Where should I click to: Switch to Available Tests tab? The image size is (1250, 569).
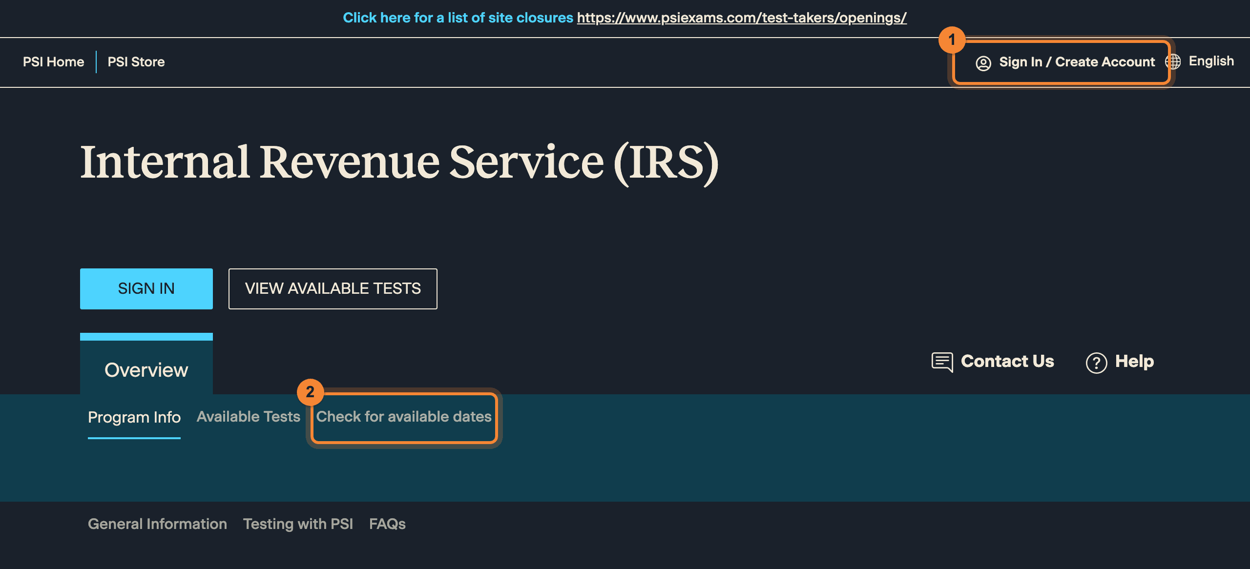pyautogui.click(x=249, y=416)
